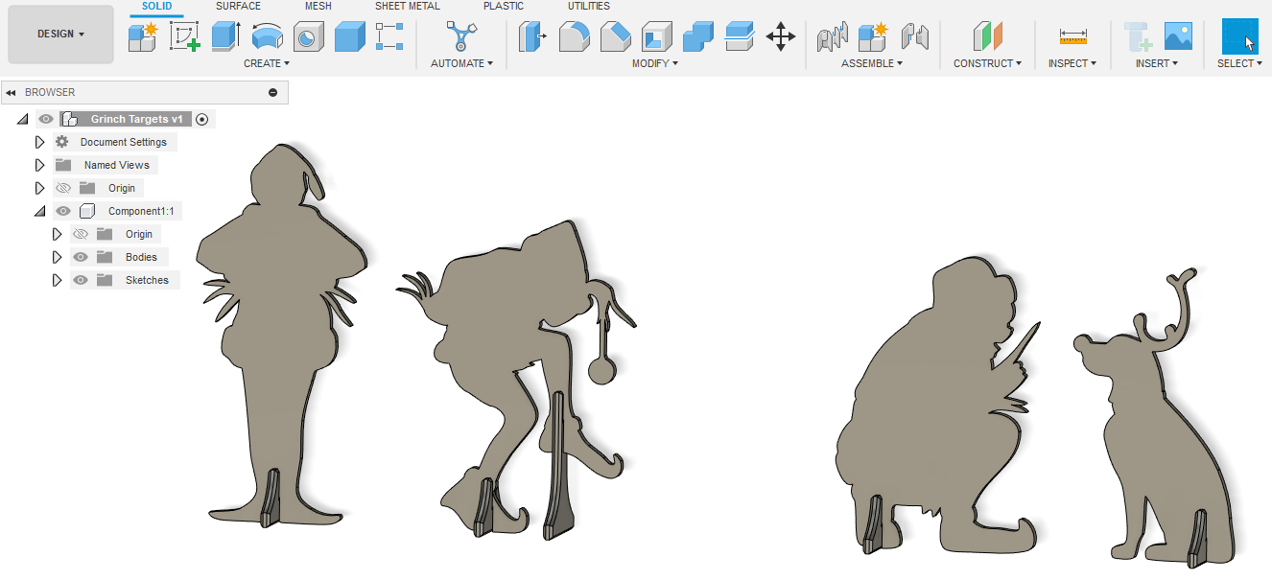Select the Chamfer tool
The image size is (1272, 580).
coord(615,36)
